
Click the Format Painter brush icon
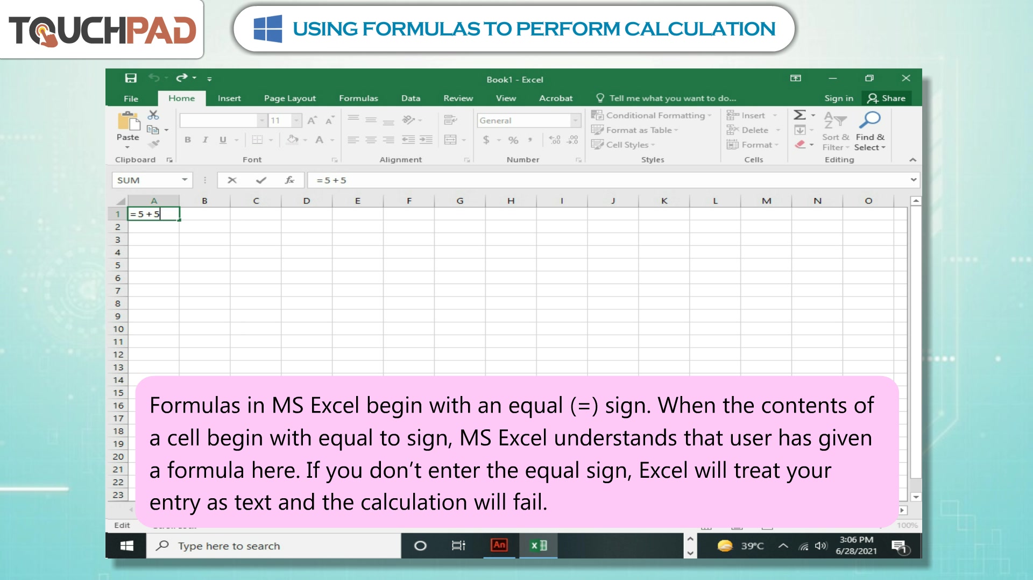154,144
